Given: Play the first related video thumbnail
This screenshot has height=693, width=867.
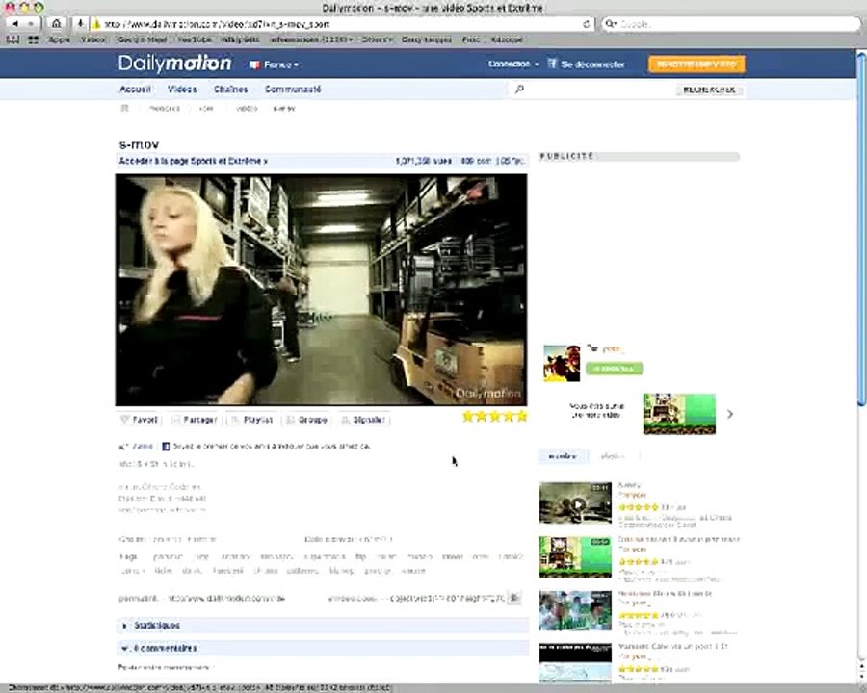Looking at the screenshot, I should 575,502.
